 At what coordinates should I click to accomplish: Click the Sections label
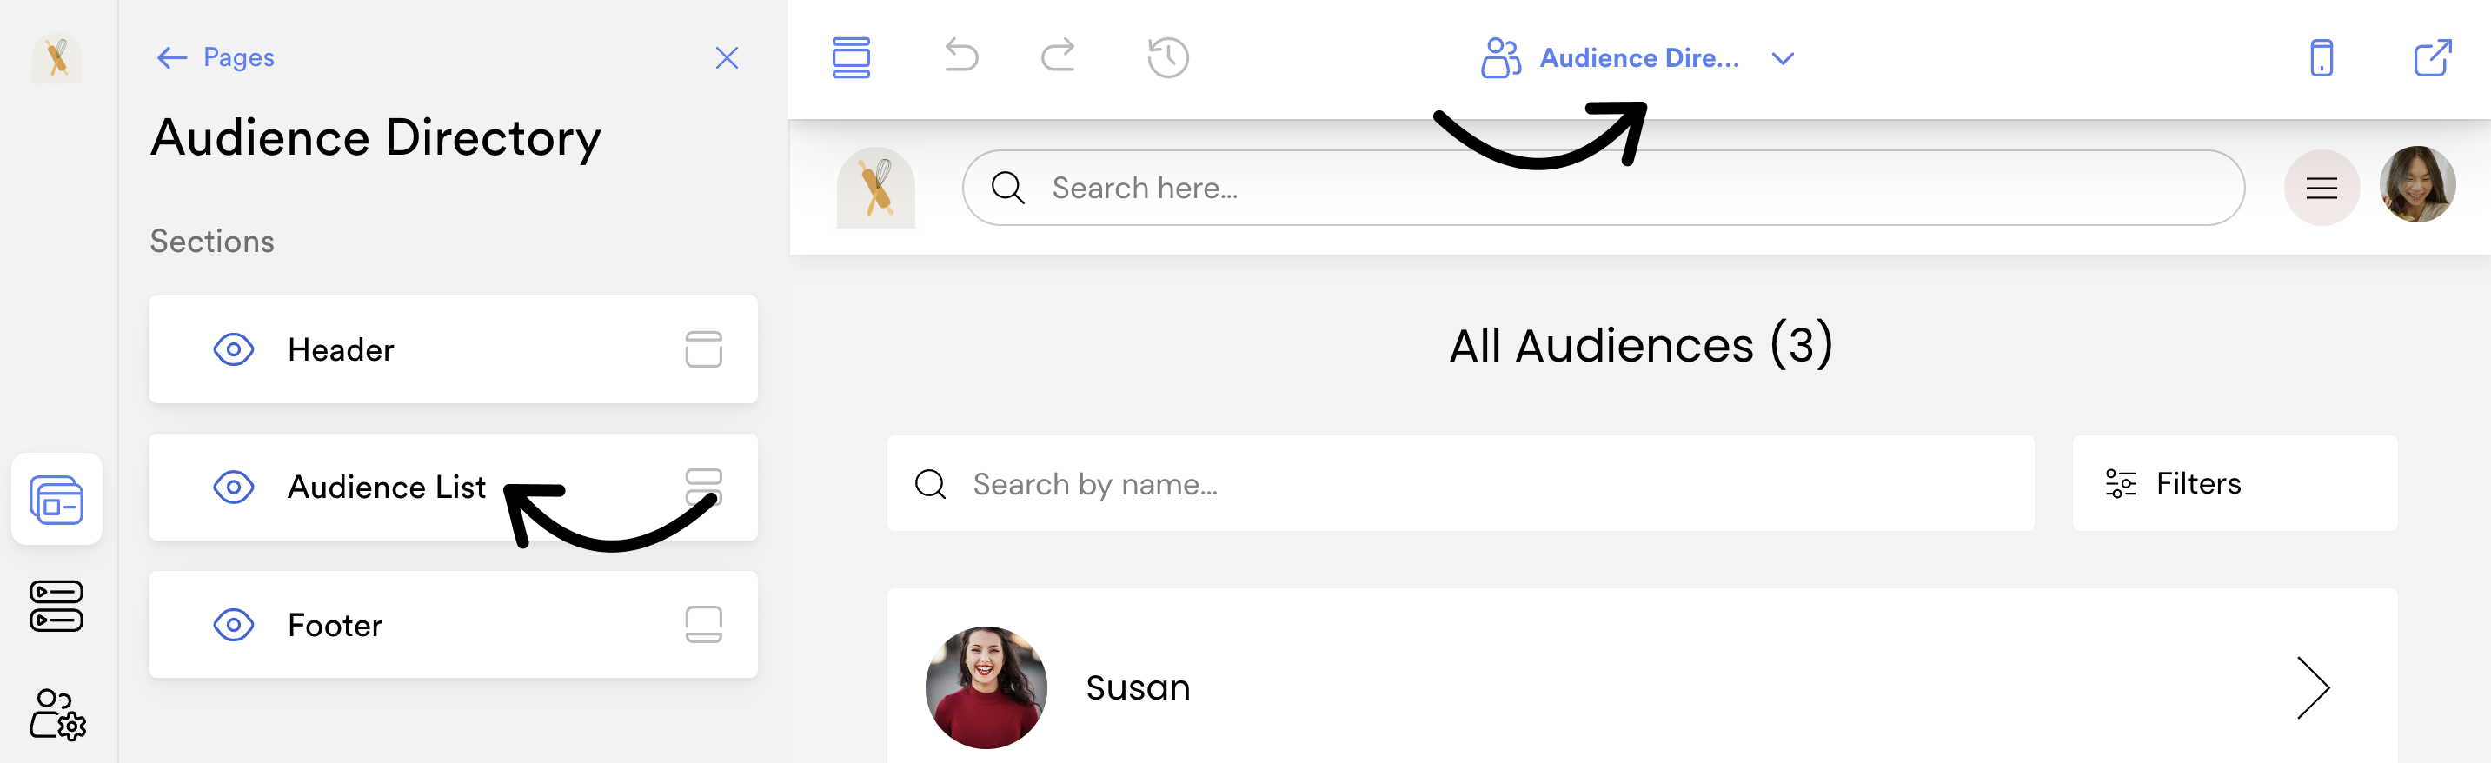tap(212, 241)
